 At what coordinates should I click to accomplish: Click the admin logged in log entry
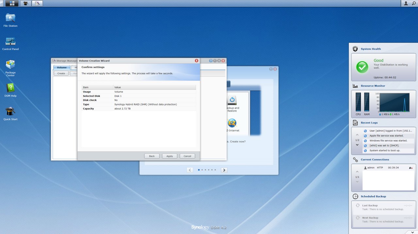coord(388,131)
